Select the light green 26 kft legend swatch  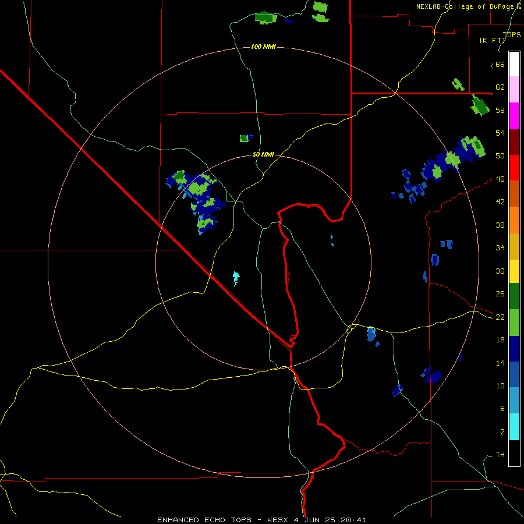(514, 323)
